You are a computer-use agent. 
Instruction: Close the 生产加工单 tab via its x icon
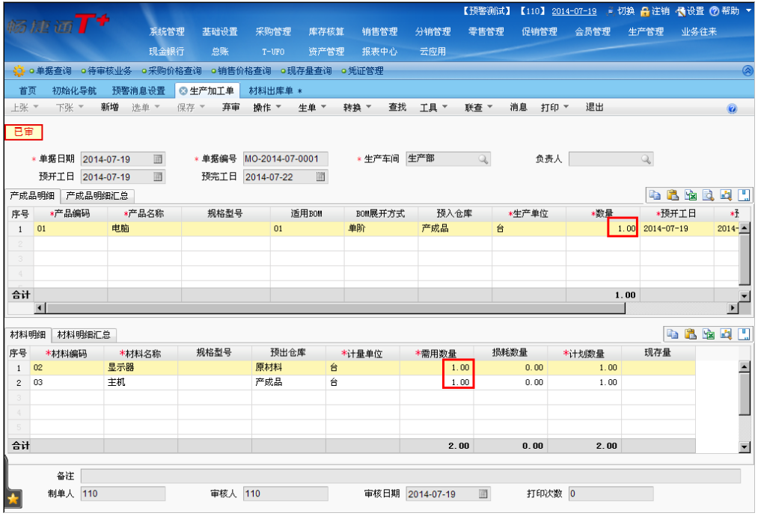(x=183, y=90)
